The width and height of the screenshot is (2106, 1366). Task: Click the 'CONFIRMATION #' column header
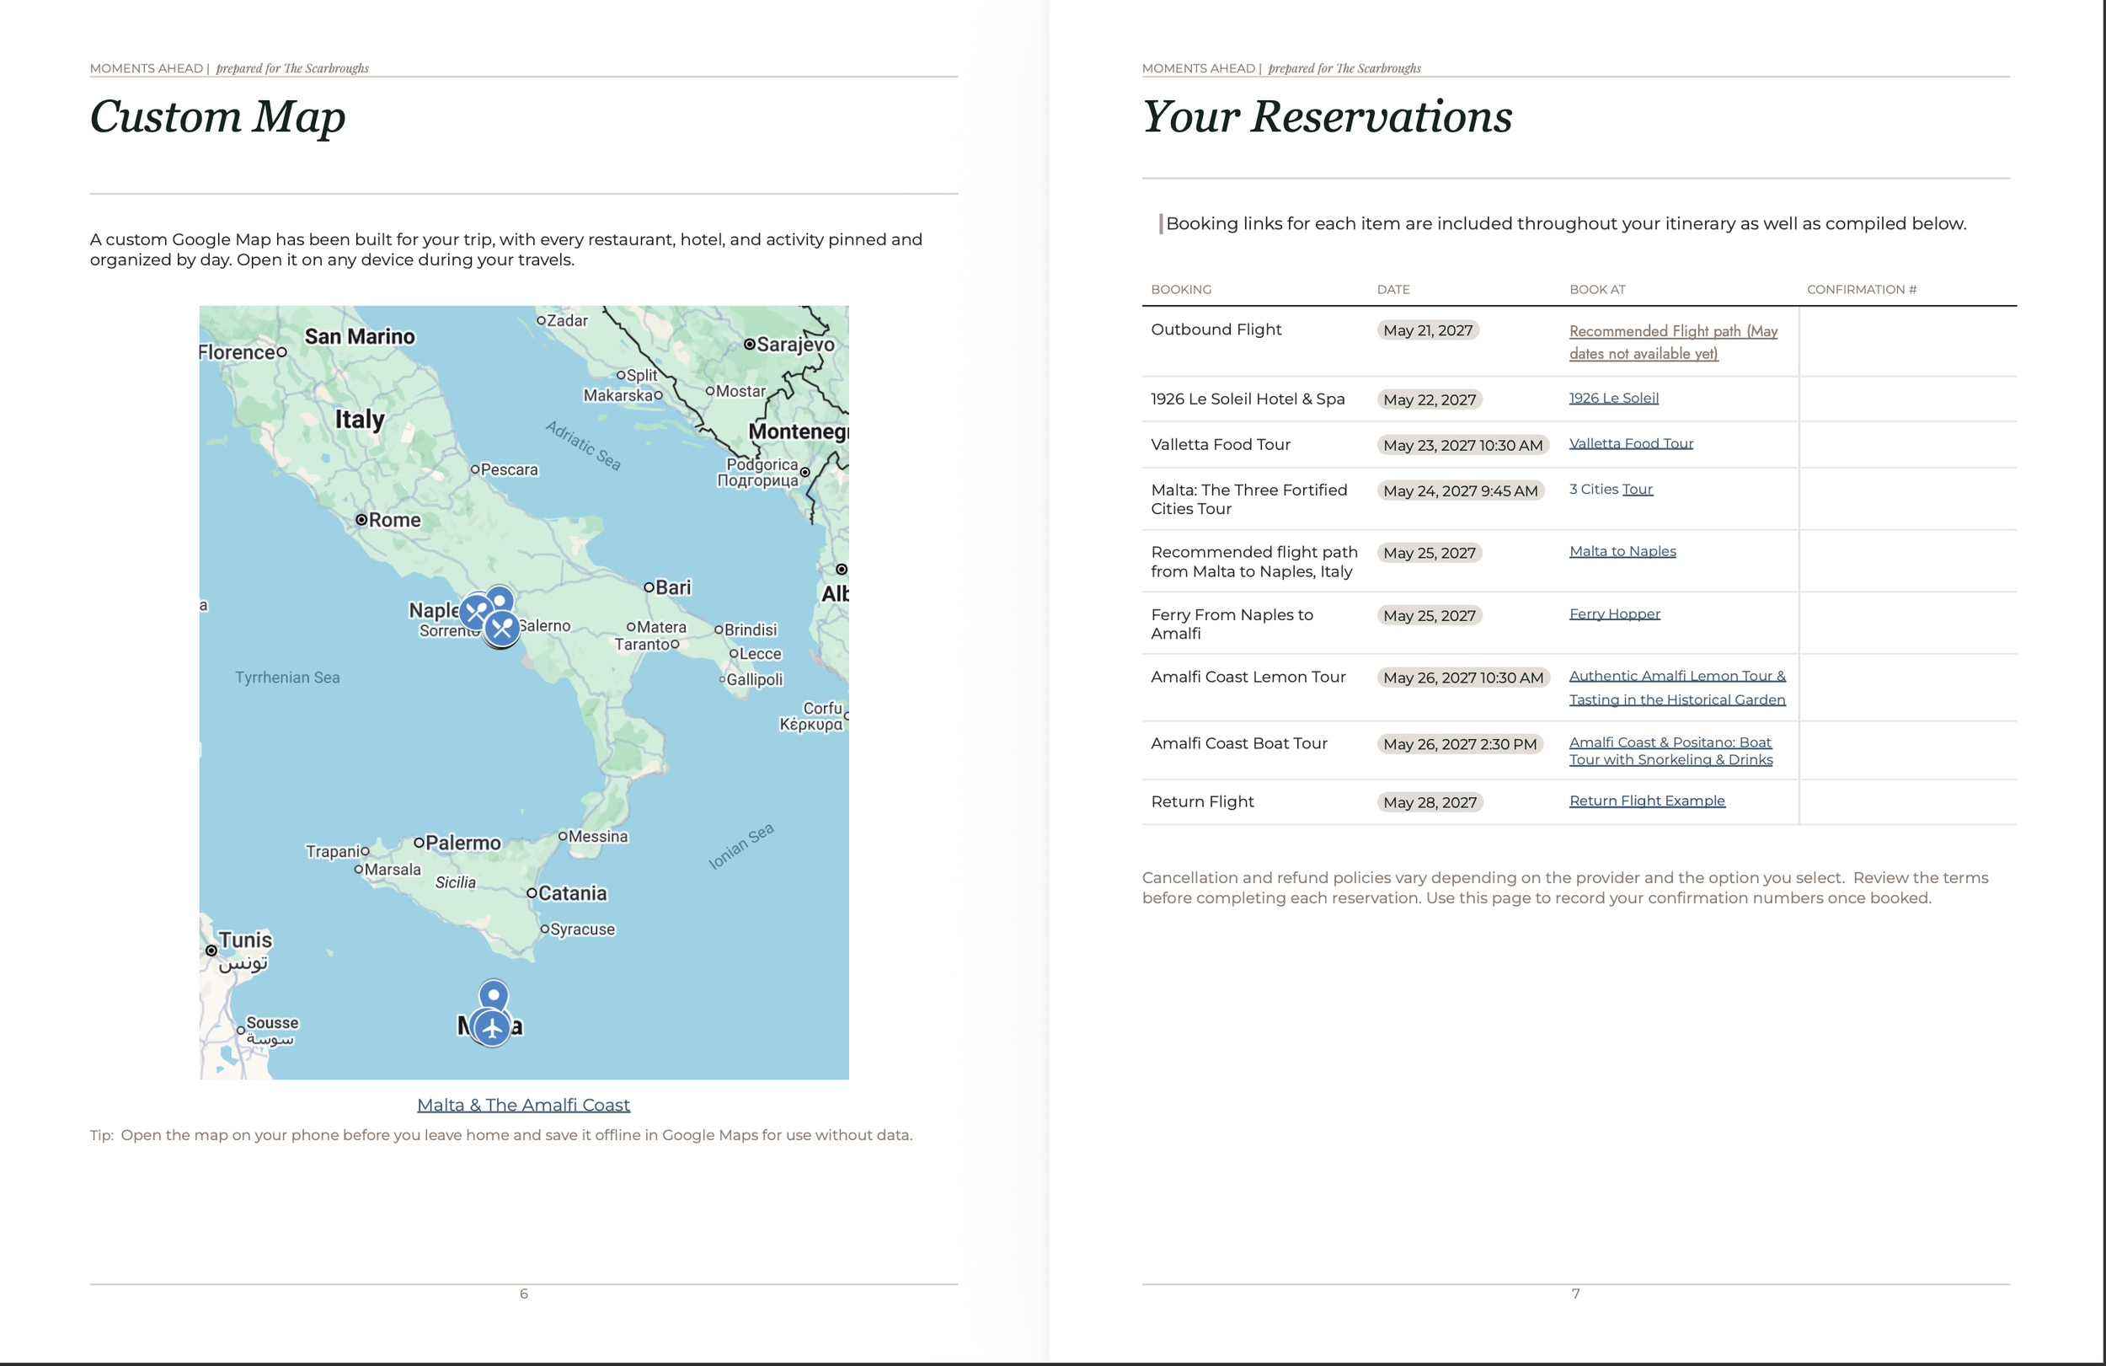pos(1861,290)
